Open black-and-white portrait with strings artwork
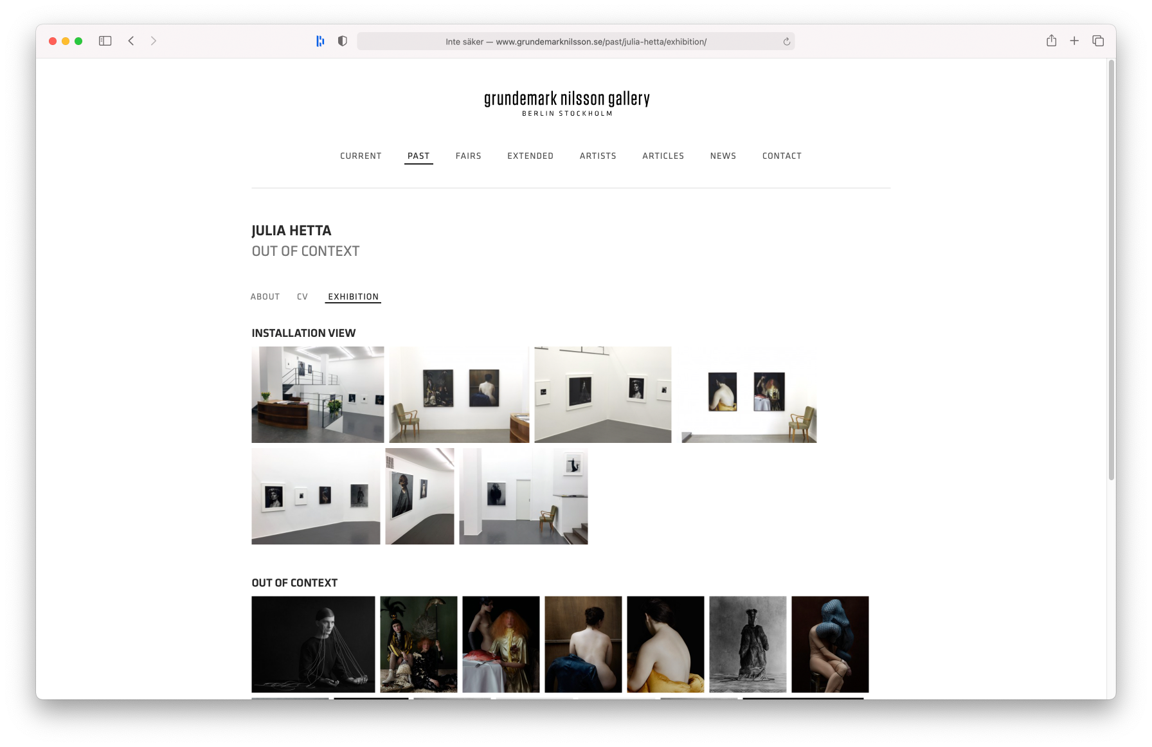 click(x=313, y=644)
